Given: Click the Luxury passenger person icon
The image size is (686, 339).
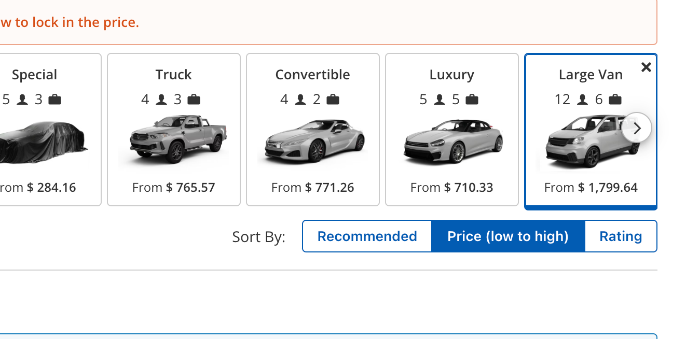Looking at the screenshot, I should coord(440,100).
